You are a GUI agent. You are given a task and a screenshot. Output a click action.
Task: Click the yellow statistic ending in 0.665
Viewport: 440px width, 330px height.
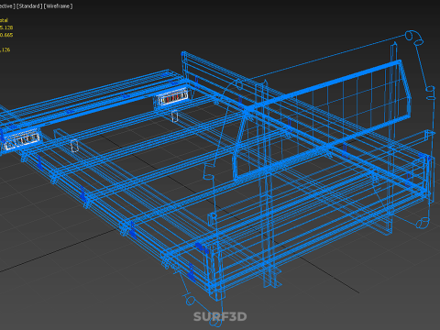(6, 35)
